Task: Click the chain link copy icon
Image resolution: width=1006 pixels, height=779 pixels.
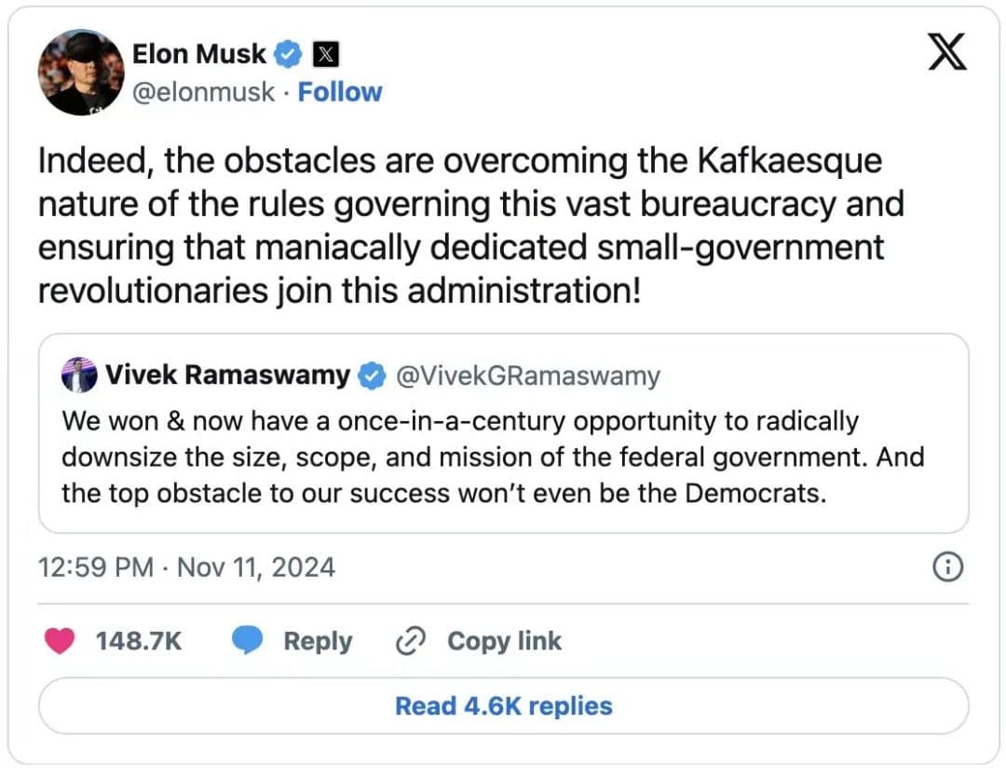Action: [411, 641]
